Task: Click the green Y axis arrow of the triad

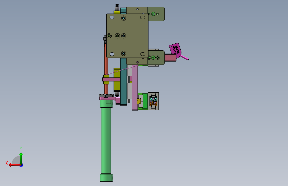Action: click(x=21, y=158)
